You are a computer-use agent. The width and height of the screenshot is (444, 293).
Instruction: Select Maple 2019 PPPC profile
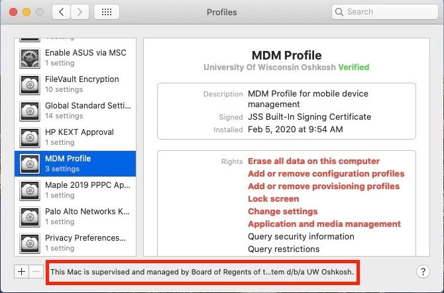pos(76,190)
